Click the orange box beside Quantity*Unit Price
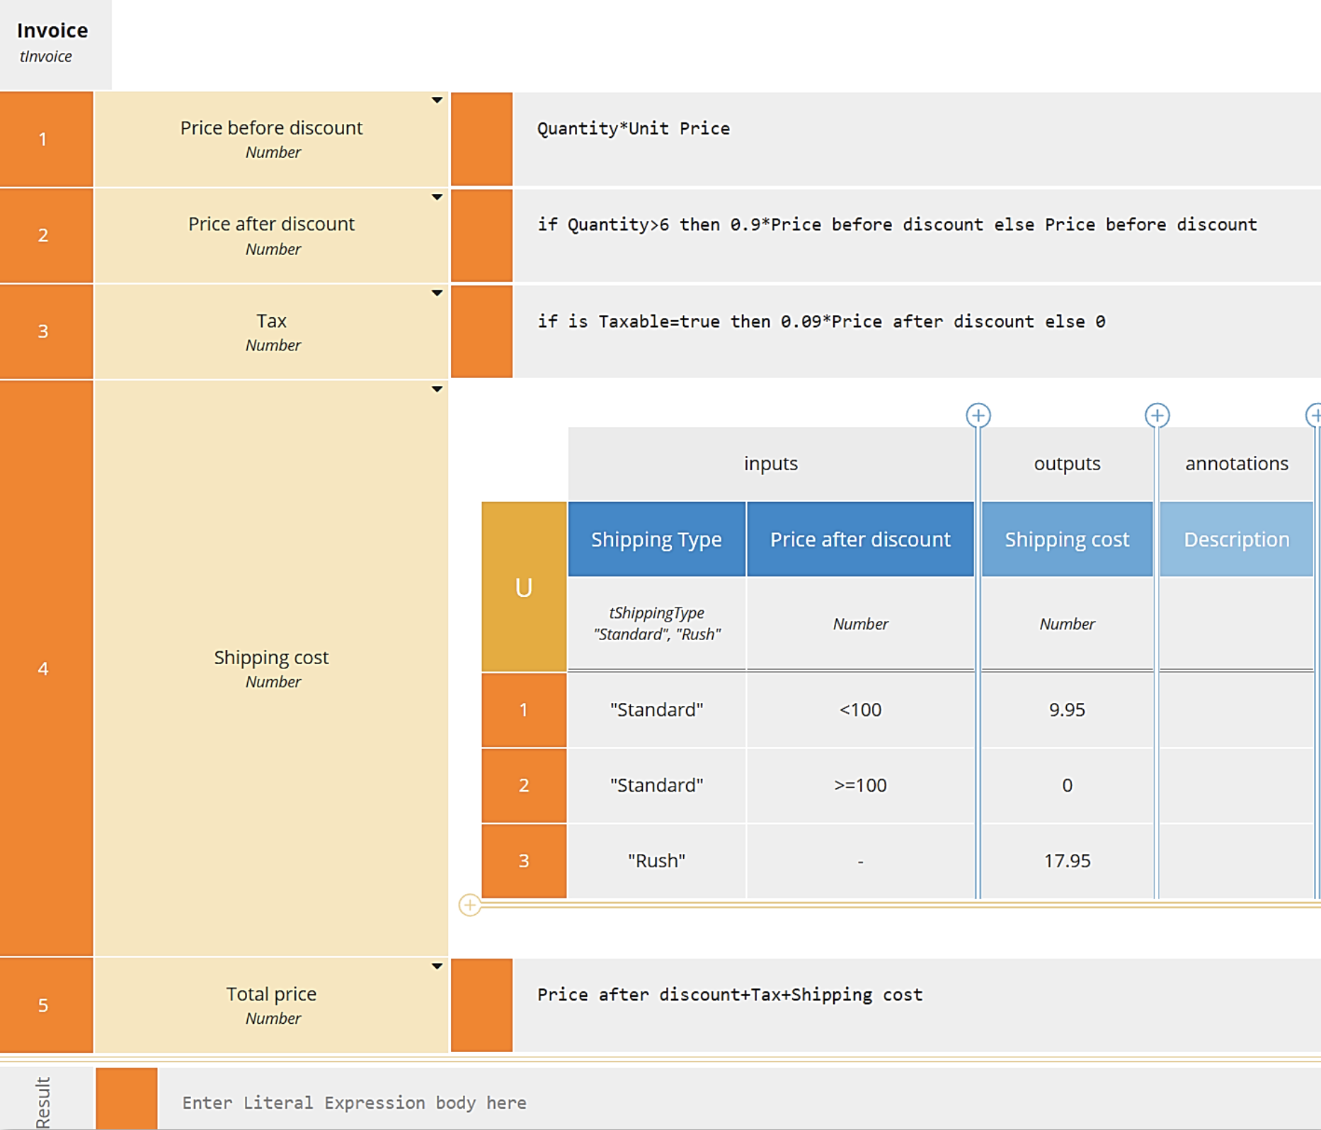 pos(481,139)
